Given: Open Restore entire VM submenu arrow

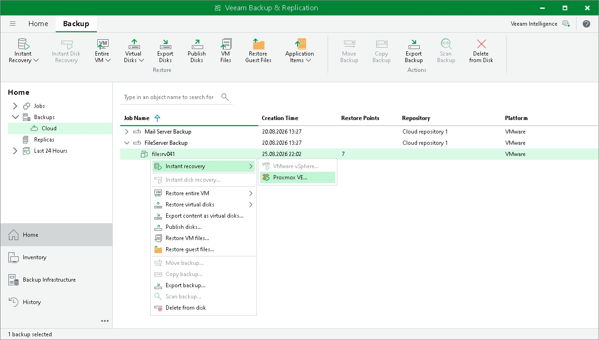Looking at the screenshot, I should click(251, 193).
